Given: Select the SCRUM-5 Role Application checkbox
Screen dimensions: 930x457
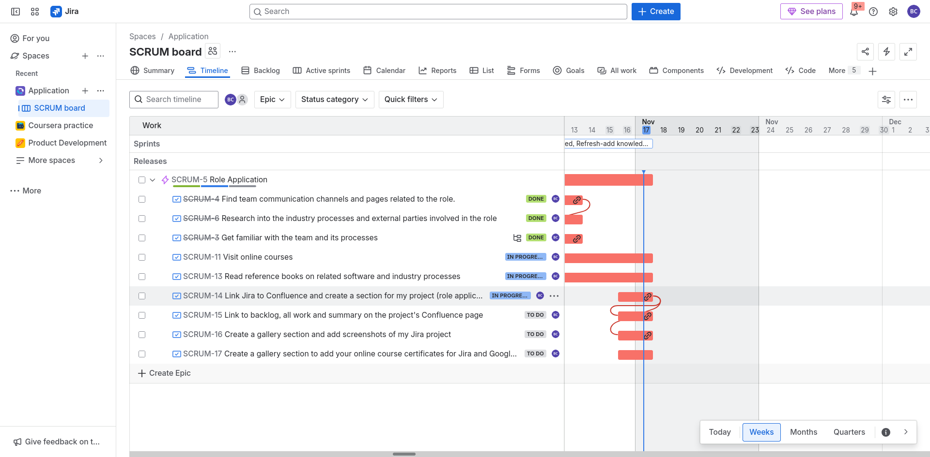Looking at the screenshot, I should (142, 180).
